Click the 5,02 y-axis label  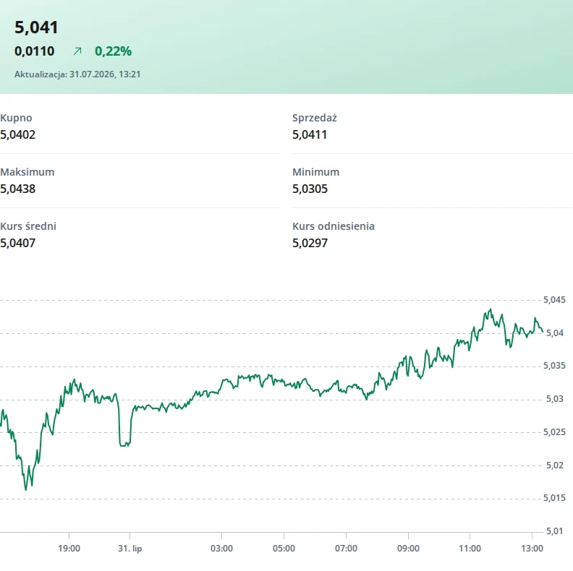click(x=555, y=465)
